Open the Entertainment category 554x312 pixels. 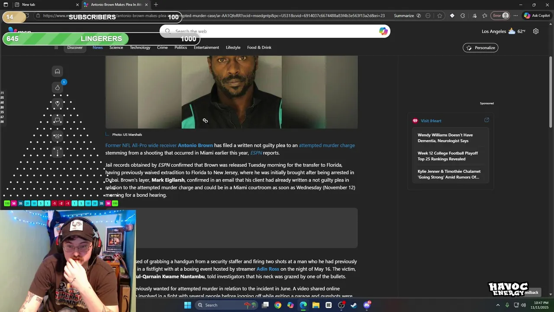[206, 48]
